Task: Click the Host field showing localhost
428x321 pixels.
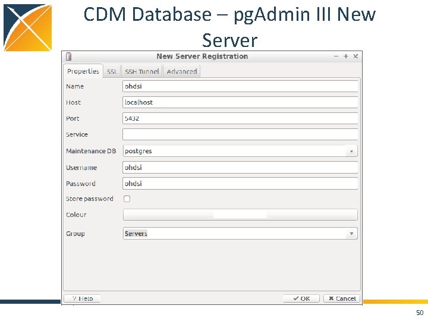Action: click(x=240, y=102)
